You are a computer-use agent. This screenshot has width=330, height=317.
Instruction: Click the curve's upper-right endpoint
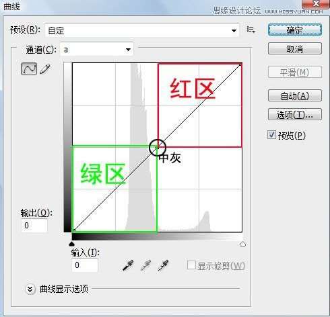coord(240,64)
